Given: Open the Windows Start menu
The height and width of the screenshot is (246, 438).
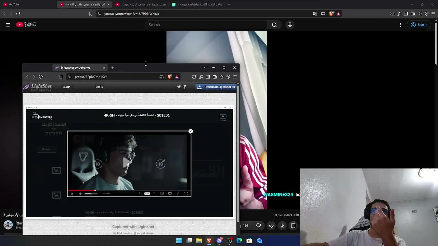Looking at the screenshot, I should click(x=179, y=241).
